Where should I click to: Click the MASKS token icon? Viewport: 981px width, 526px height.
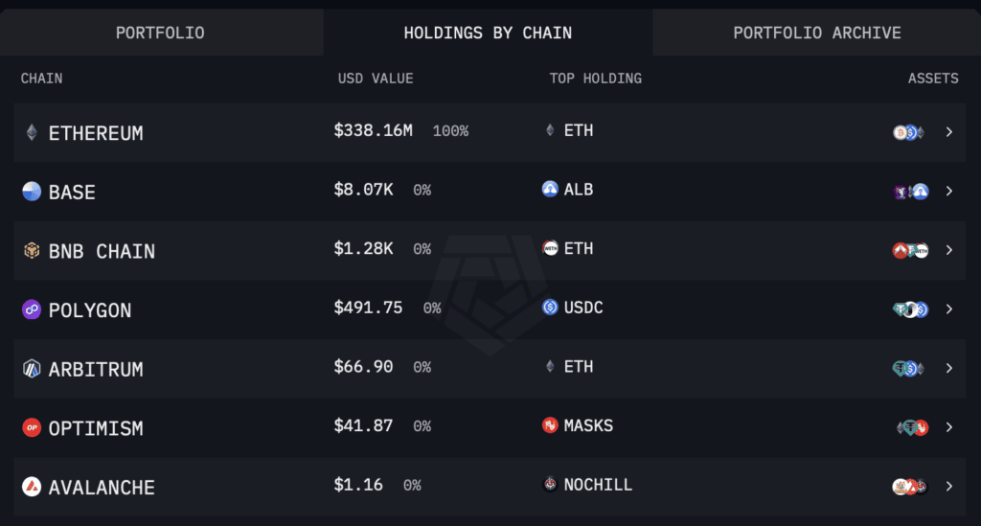pos(550,425)
